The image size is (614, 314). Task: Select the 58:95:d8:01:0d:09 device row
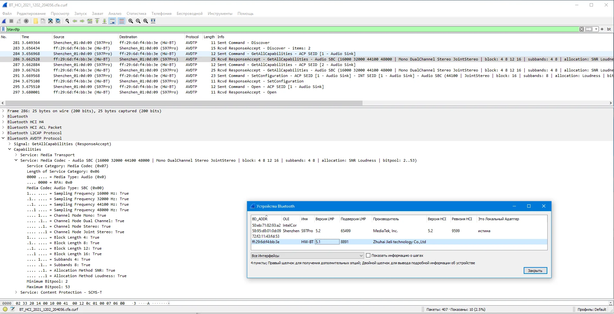[x=399, y=231]
